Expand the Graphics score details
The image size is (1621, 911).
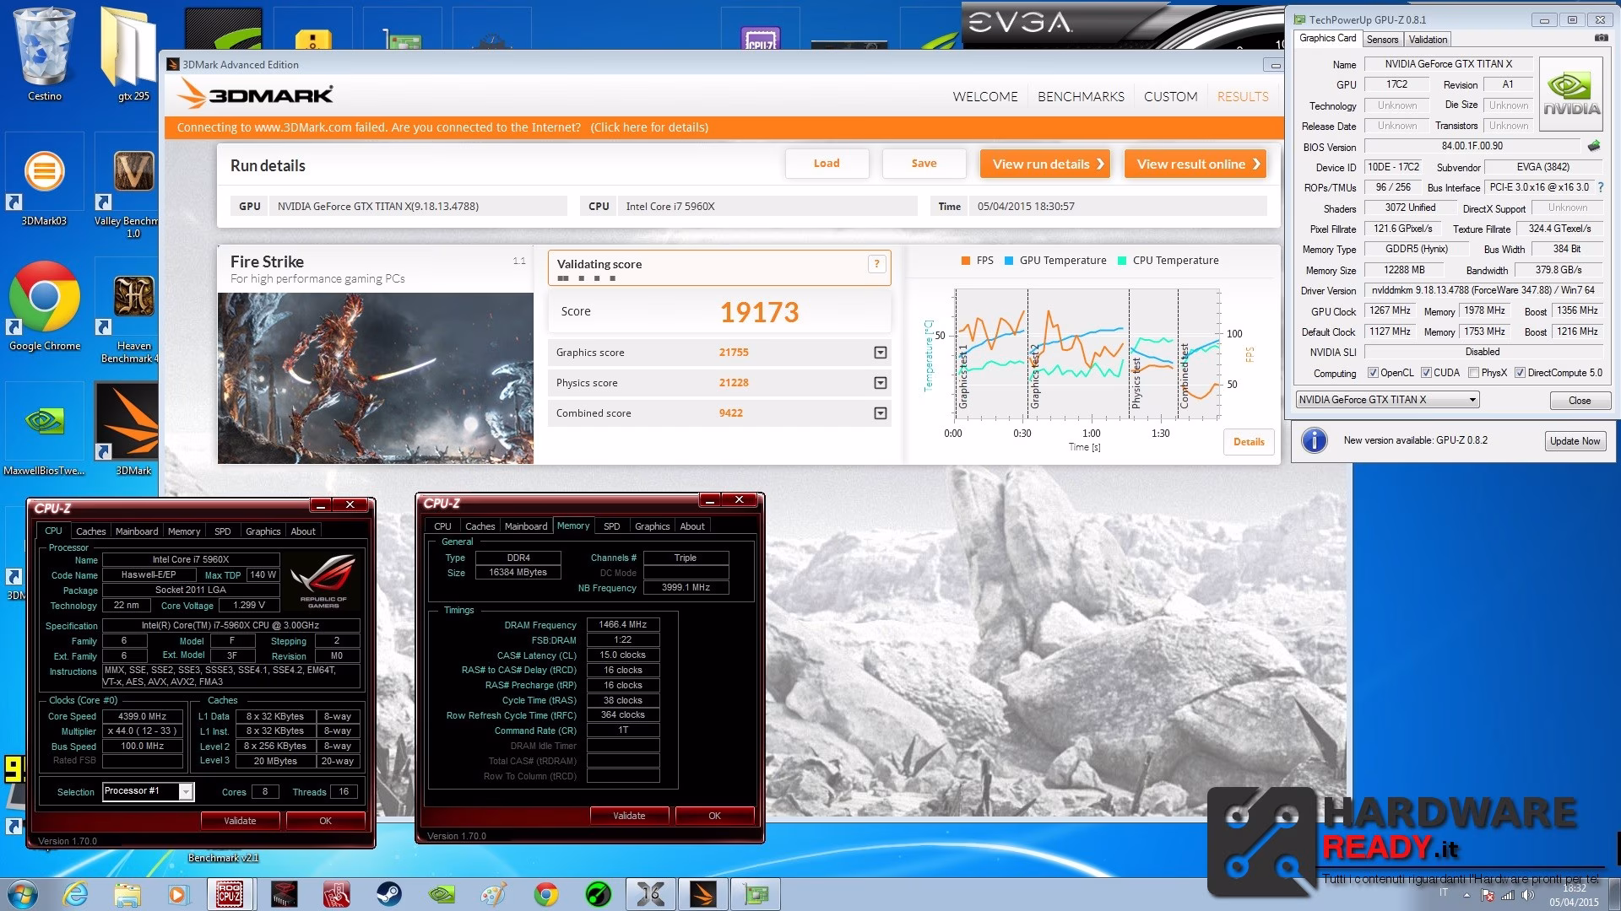[x=881, y=353]
